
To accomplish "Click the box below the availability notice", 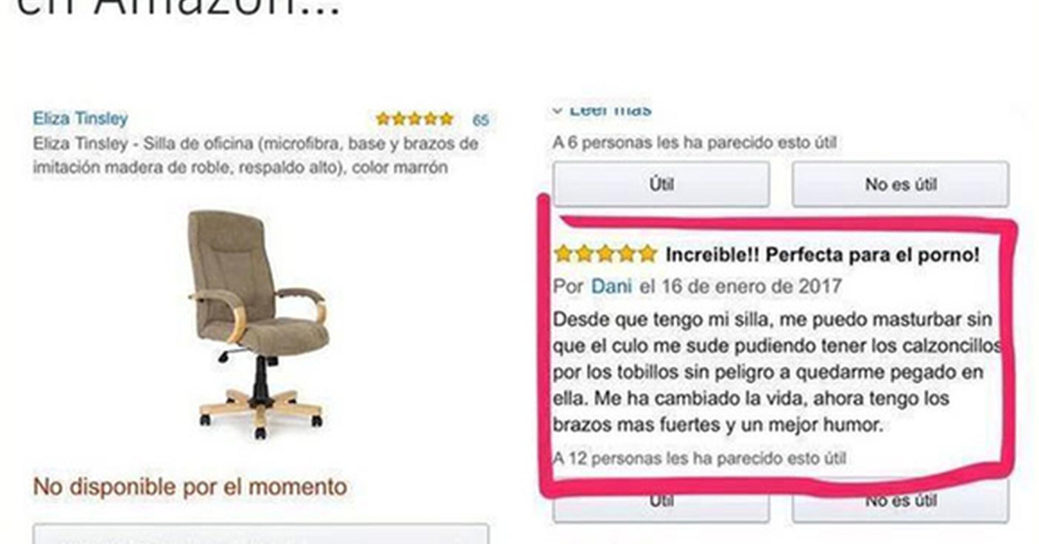I will click(261, 534).
